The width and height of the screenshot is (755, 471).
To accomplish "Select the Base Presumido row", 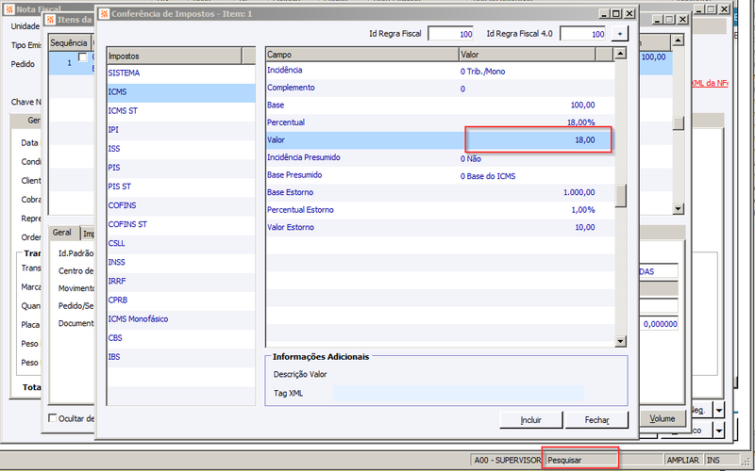I will pyautogui.click(x=440, y=175).
